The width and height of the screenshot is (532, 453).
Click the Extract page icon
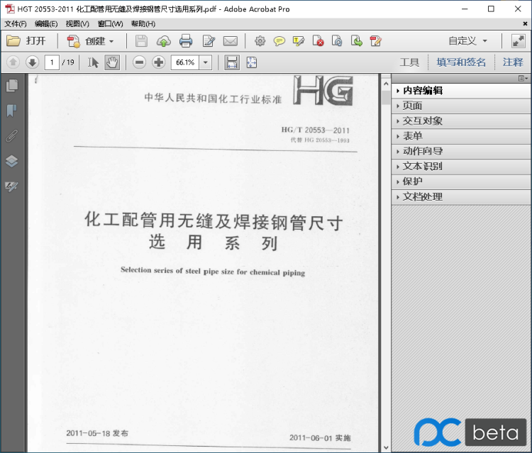(x=356, y=41)
